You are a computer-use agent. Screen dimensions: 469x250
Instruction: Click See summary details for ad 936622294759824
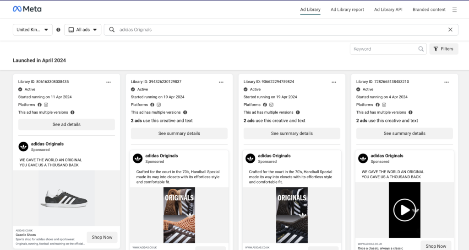click(292, 133)
